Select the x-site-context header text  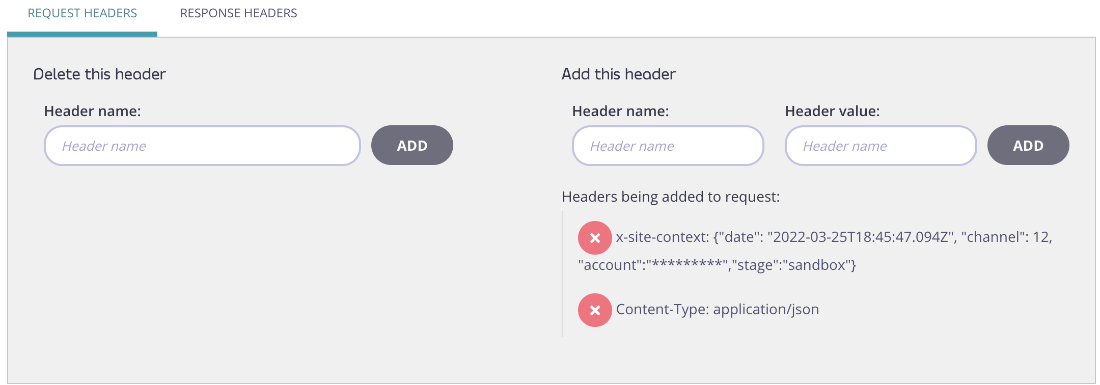(815, 251)
